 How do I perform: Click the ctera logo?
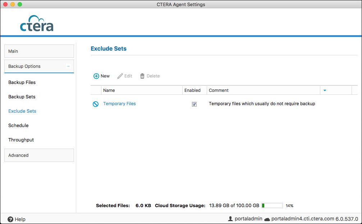coord(37,23)
